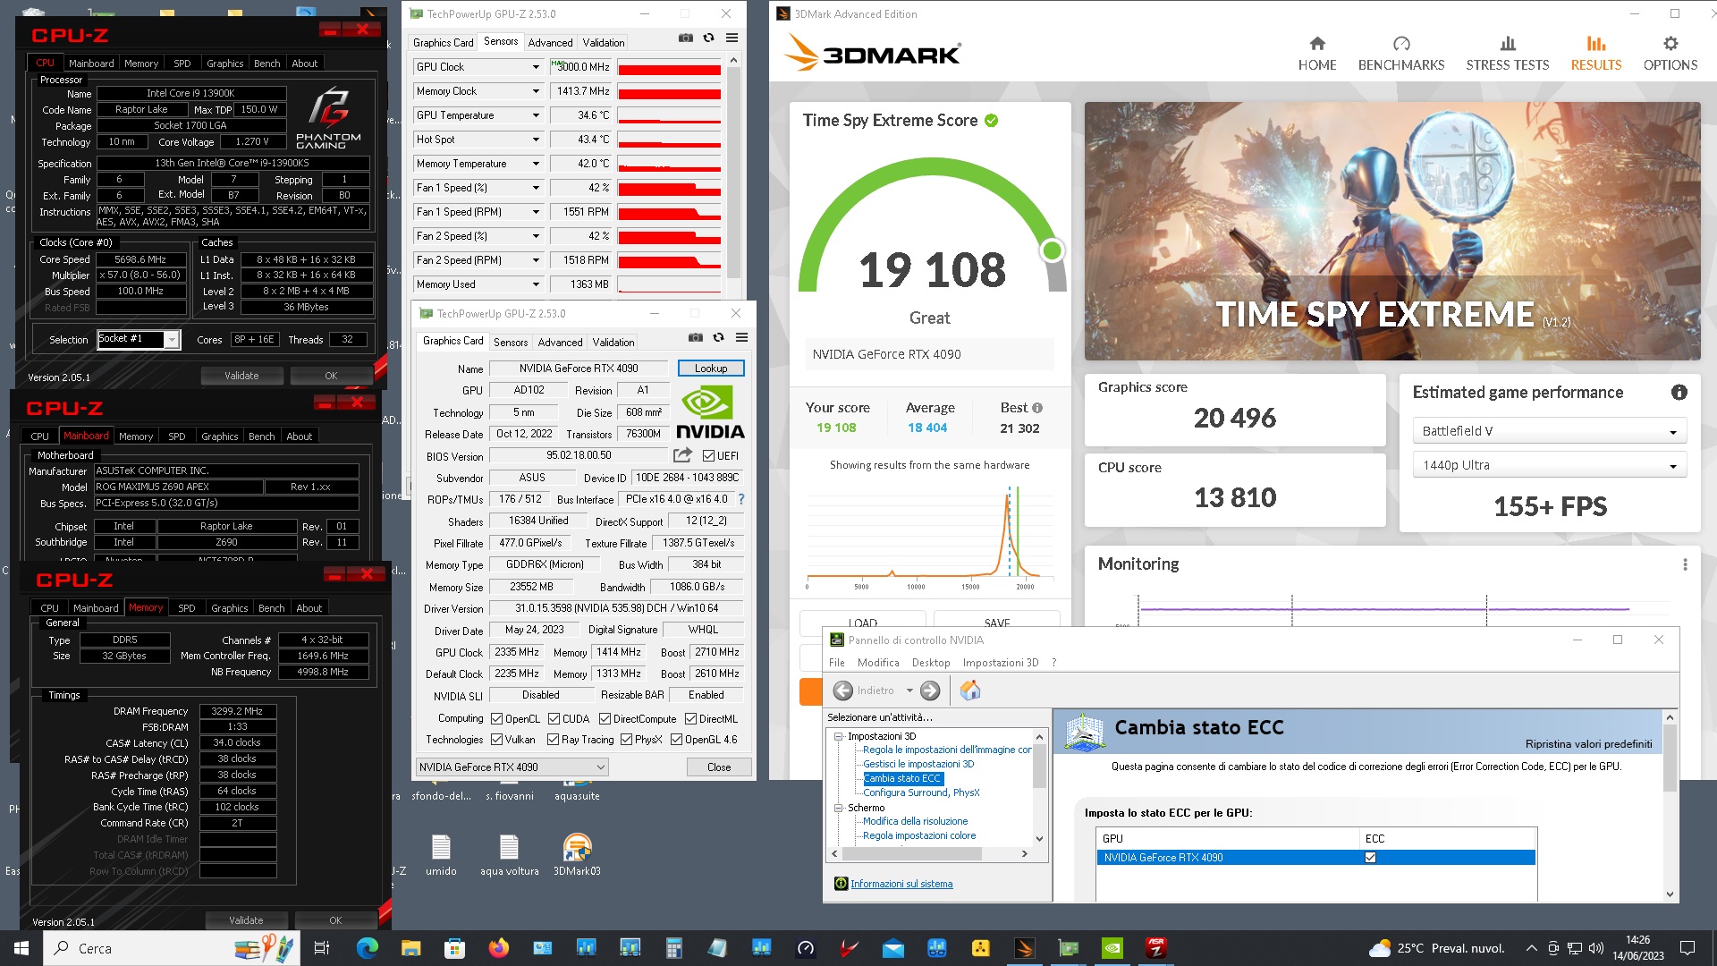
Task: Switch to Advanced tab in GPU-Z card window
Action: pyautogui.click(x=560, y=343)
